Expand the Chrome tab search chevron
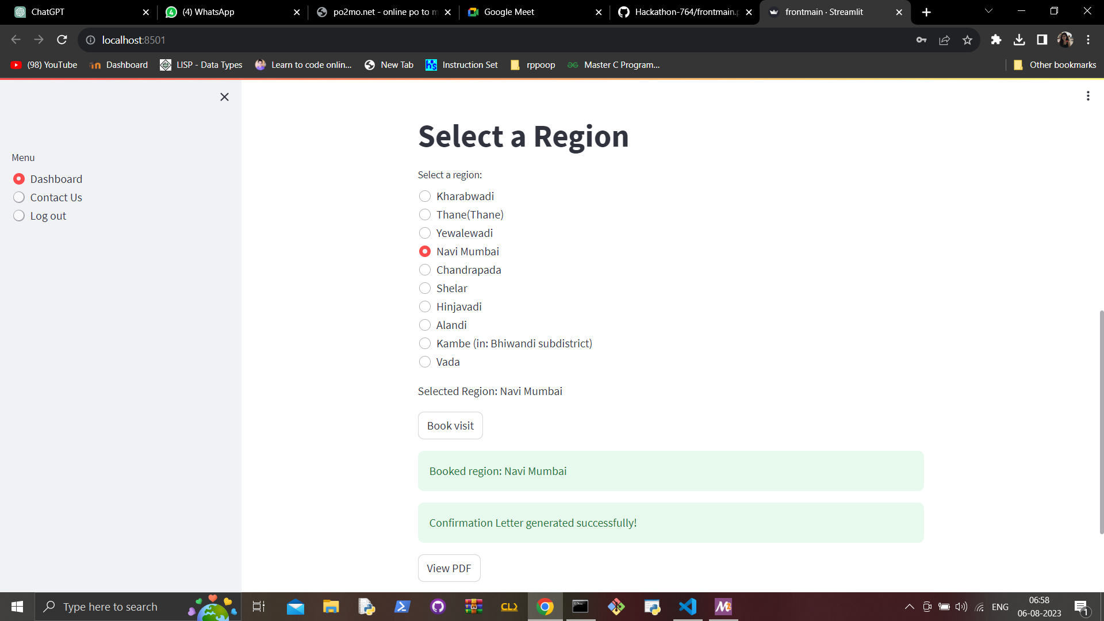This screenshot has width=1104, height=621. [x=988, y=11]
